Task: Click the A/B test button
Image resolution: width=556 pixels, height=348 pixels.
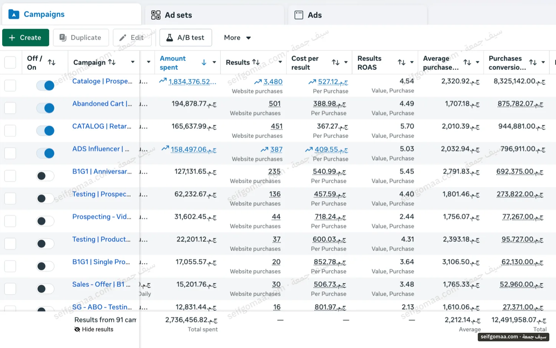Action: (186, 37)
